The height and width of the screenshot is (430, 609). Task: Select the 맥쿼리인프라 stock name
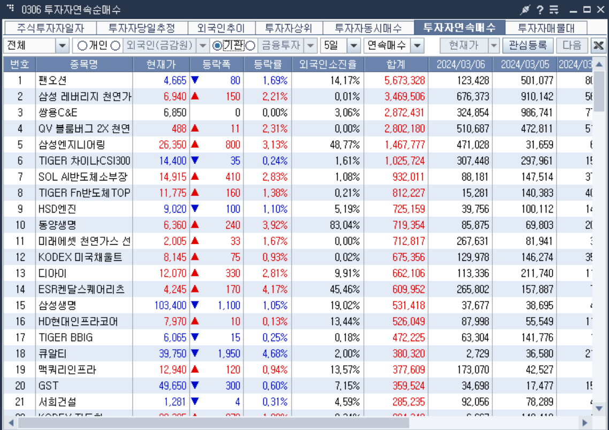67,369
